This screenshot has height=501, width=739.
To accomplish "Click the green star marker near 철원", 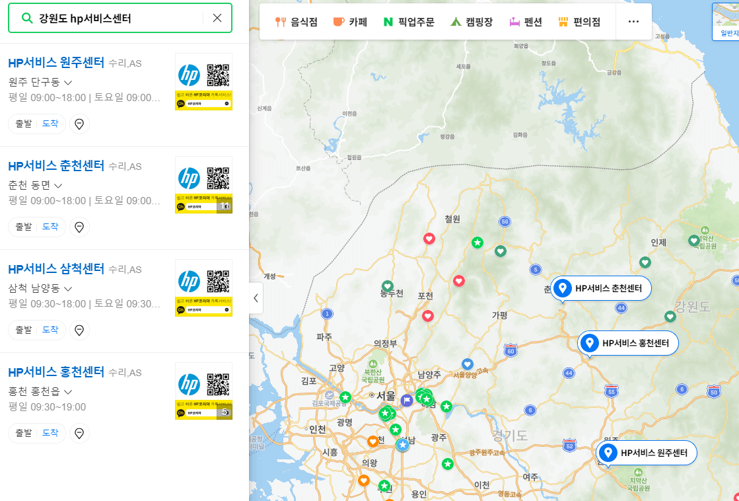I will (477, 243).
